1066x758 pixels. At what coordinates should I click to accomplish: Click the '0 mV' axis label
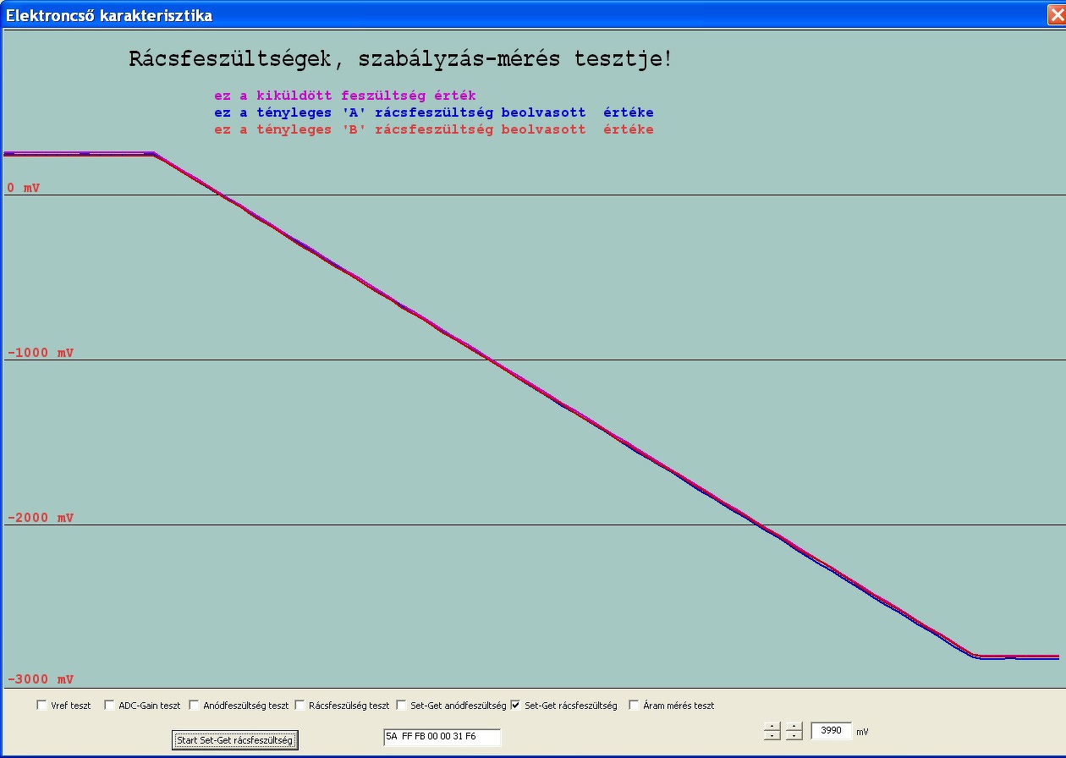pos(24,188)
